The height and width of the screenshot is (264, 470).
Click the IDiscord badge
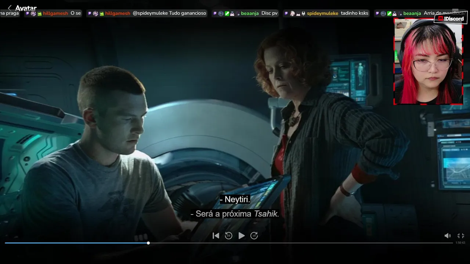[450, 19]
